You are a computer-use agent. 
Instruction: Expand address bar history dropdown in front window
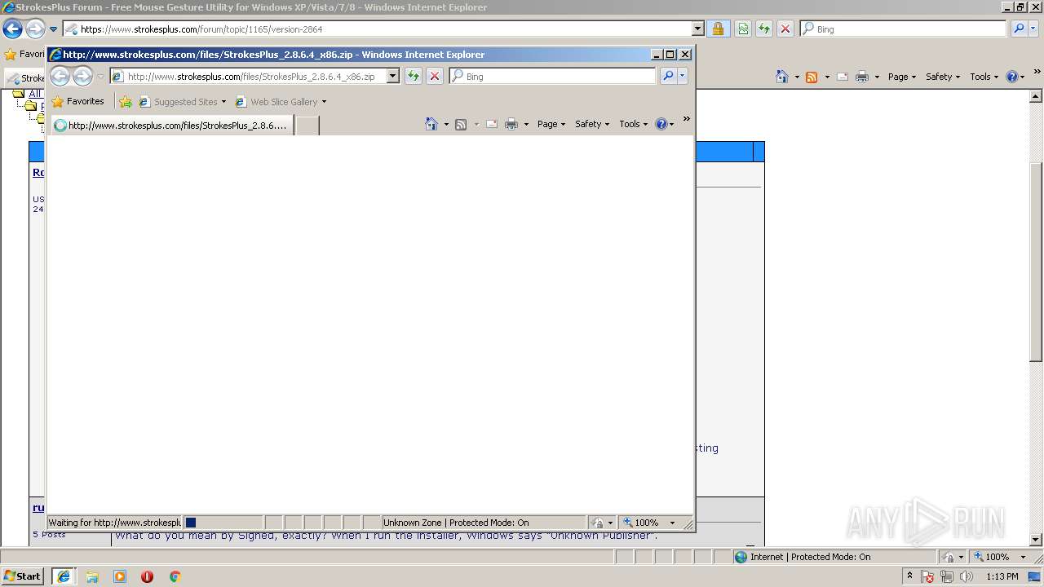(x=392, y=76)
